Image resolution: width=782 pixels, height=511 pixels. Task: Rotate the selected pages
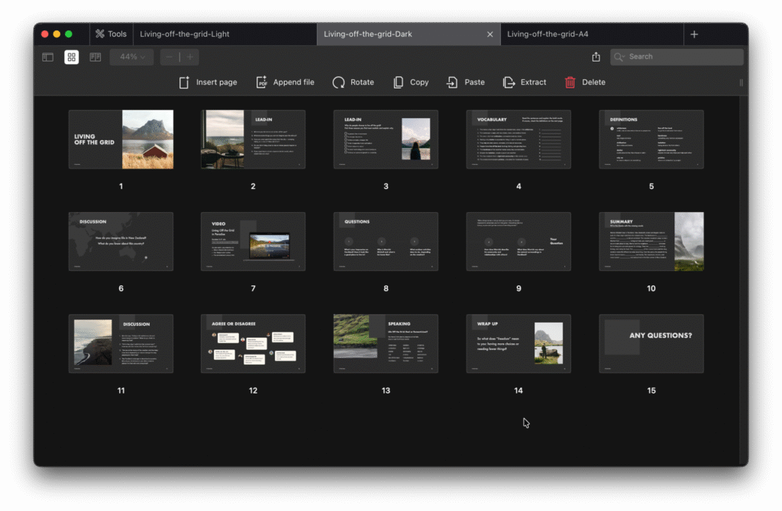tap(338, 82)
